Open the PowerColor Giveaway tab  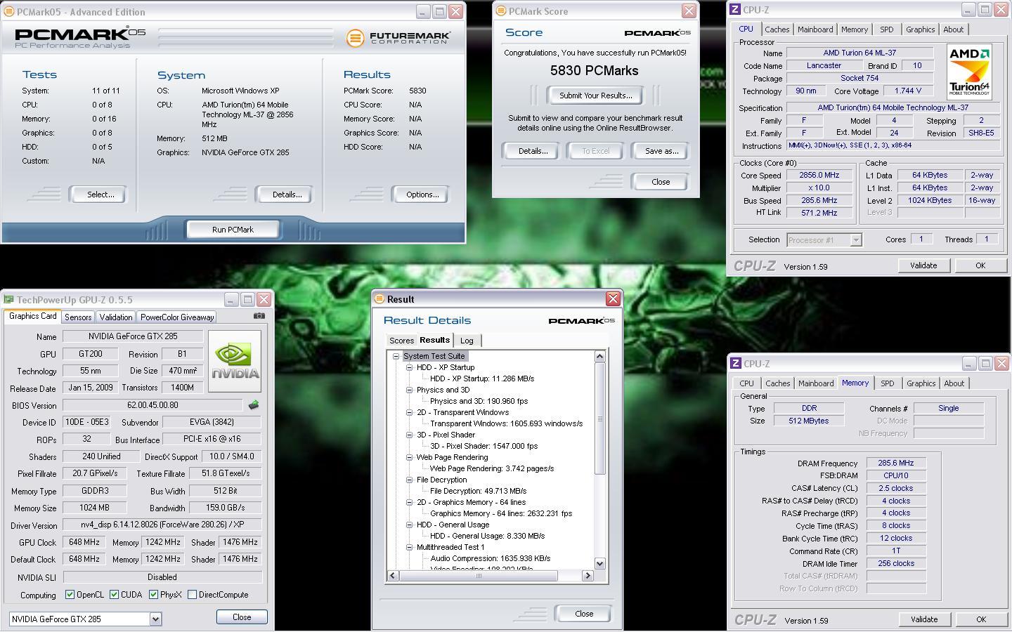click(177, 317)
